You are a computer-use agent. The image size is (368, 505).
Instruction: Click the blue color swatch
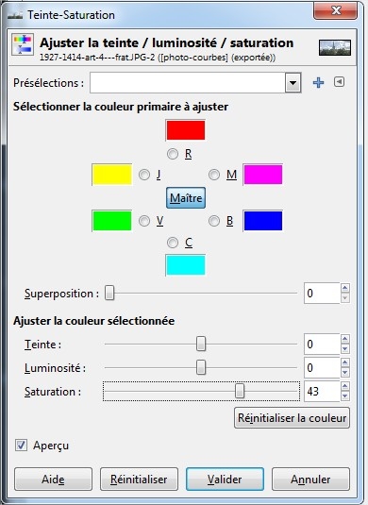[263, 221]
